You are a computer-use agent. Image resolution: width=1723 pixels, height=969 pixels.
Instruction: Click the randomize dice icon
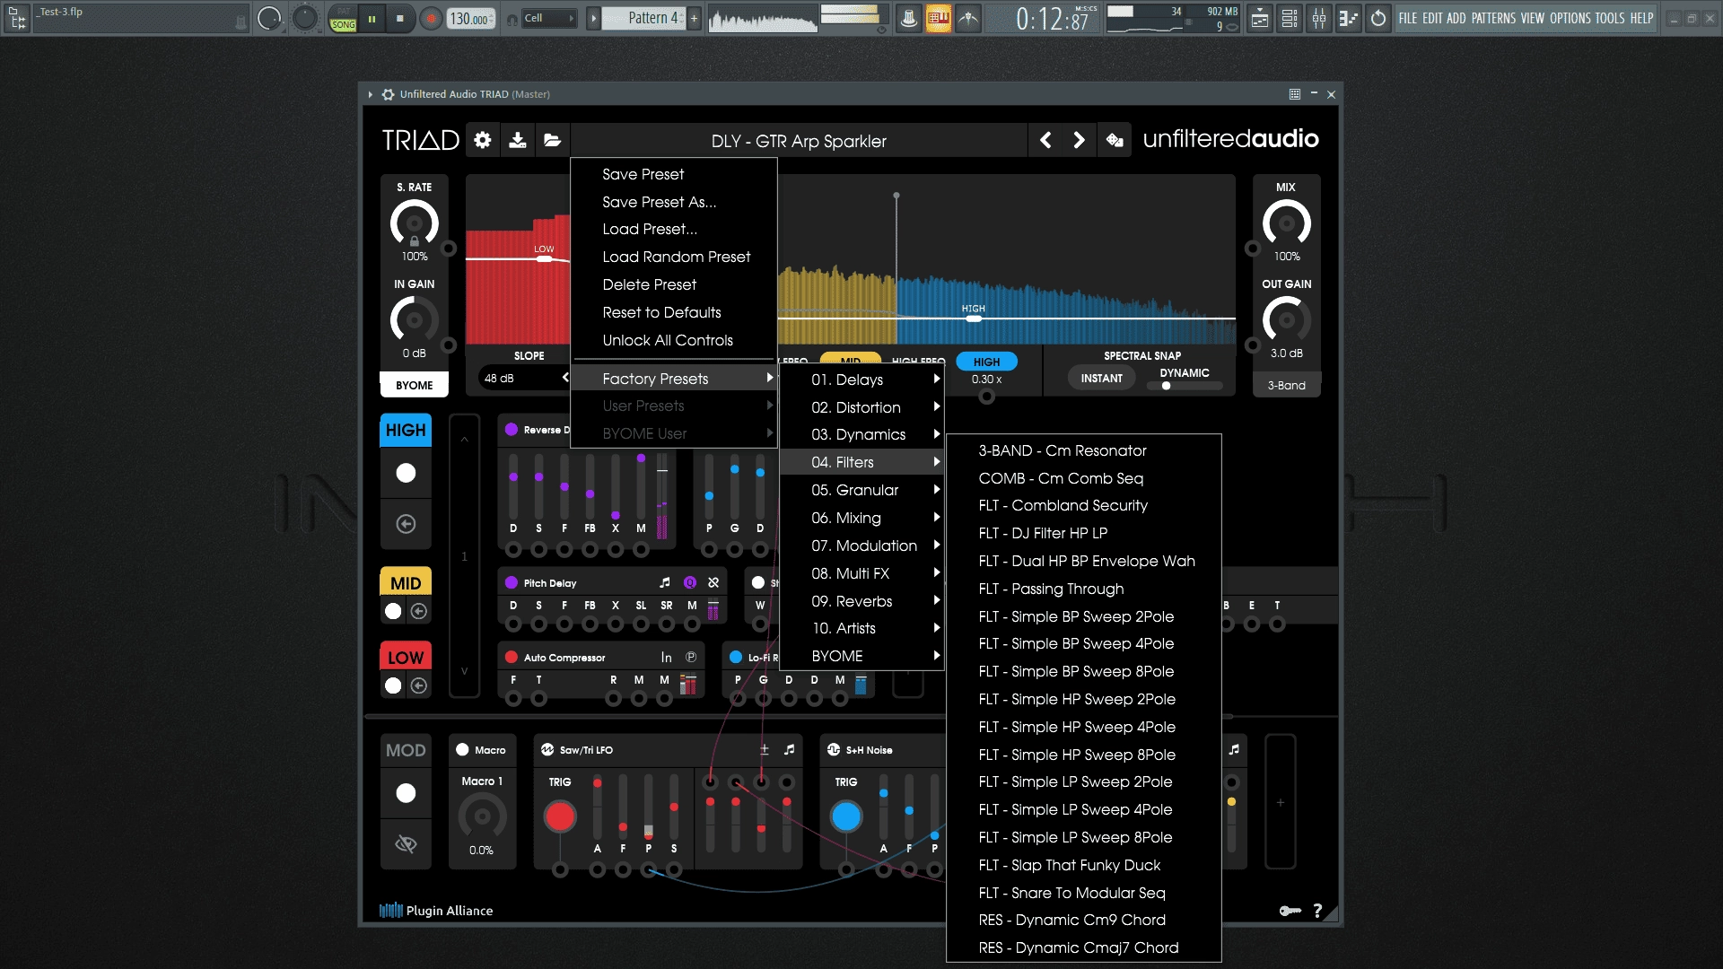click(x=1115, y=141)
